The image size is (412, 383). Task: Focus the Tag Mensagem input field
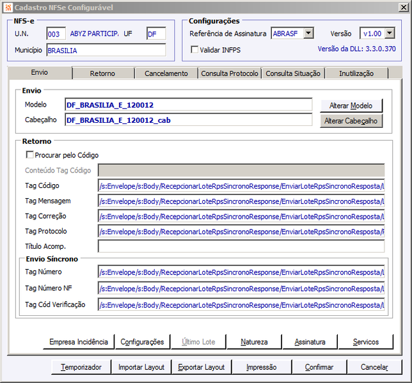pyautogui.click(x=241, y=201)
